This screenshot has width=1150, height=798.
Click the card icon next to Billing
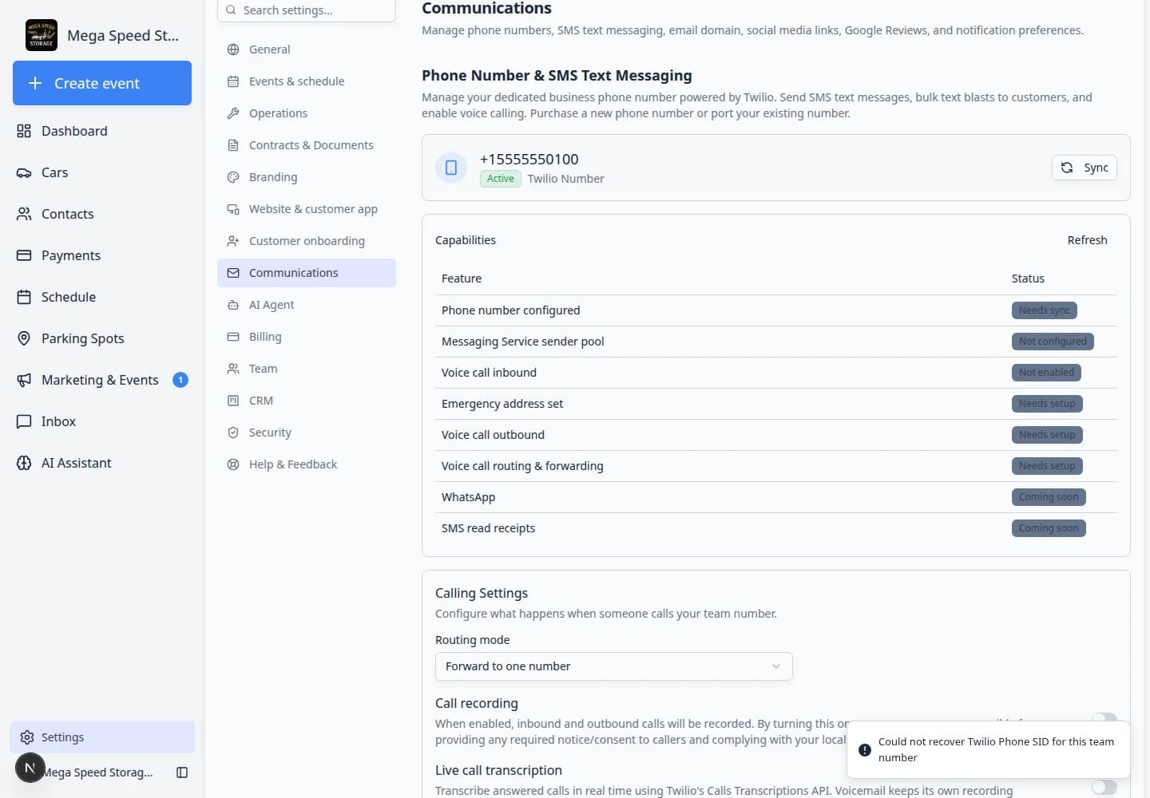pyautogui.click(x=233, y=337)
